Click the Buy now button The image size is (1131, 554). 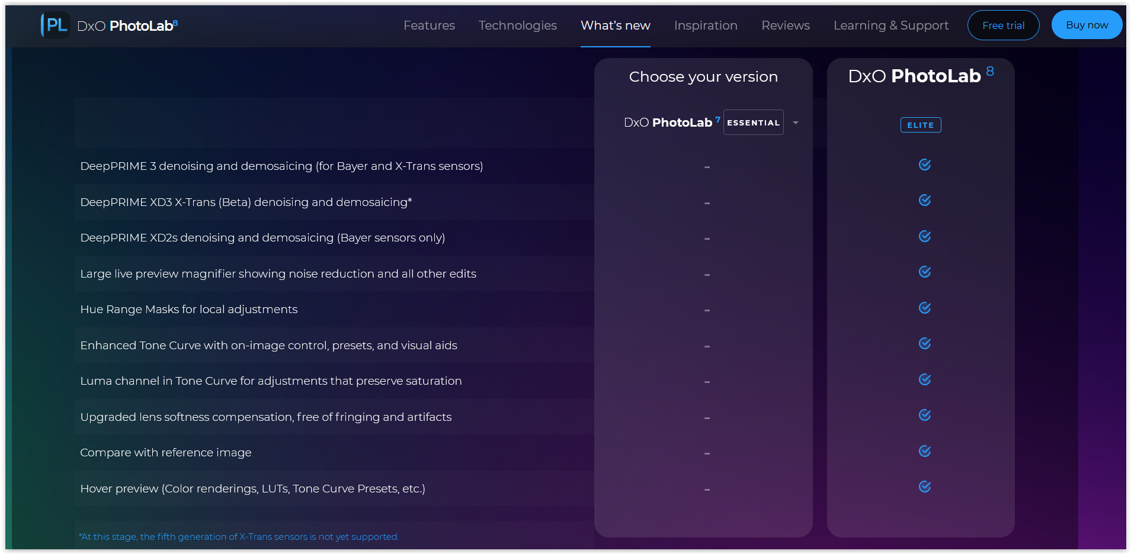1087,25
